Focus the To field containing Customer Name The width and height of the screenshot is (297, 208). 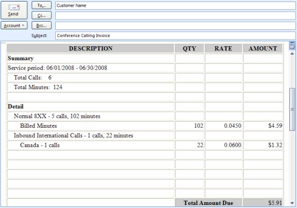coord(176,6)
